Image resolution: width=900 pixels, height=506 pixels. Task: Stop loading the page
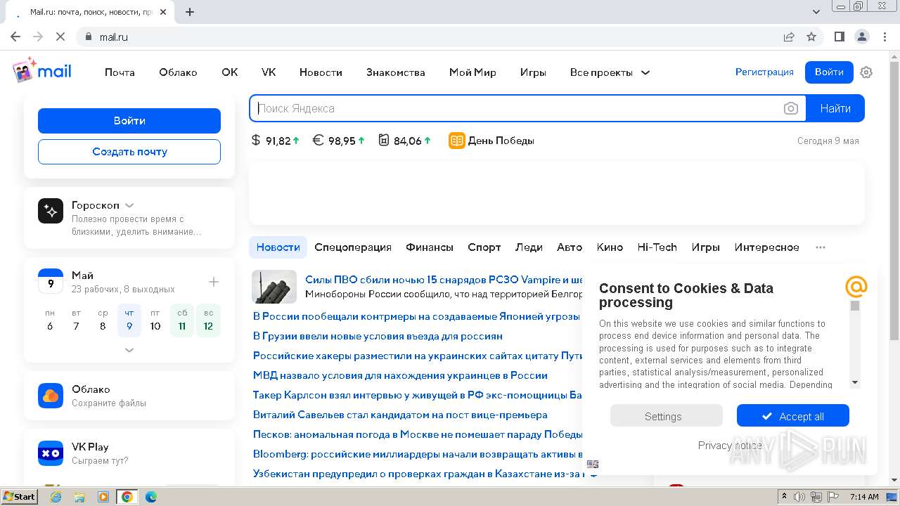pos(61,37)
